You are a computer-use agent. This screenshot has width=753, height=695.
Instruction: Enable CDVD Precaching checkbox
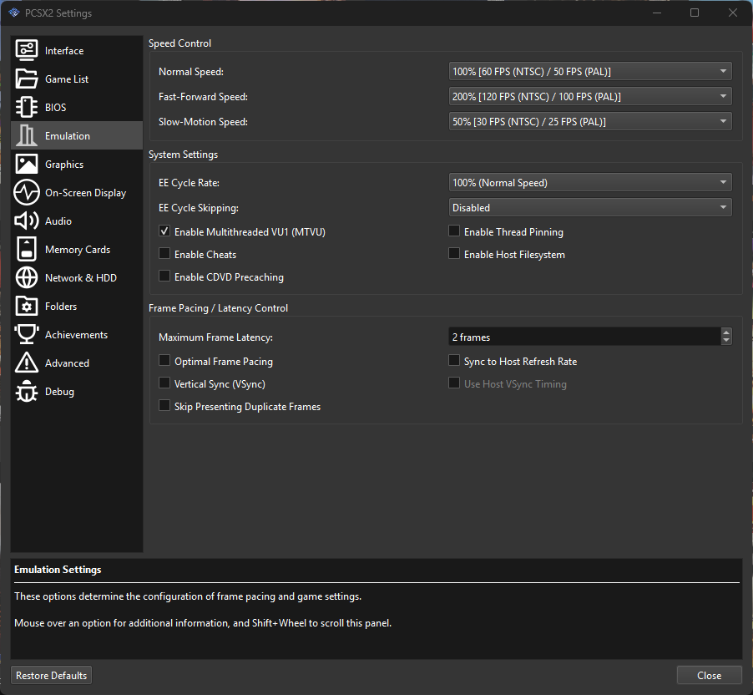click(x=164, y=276)
